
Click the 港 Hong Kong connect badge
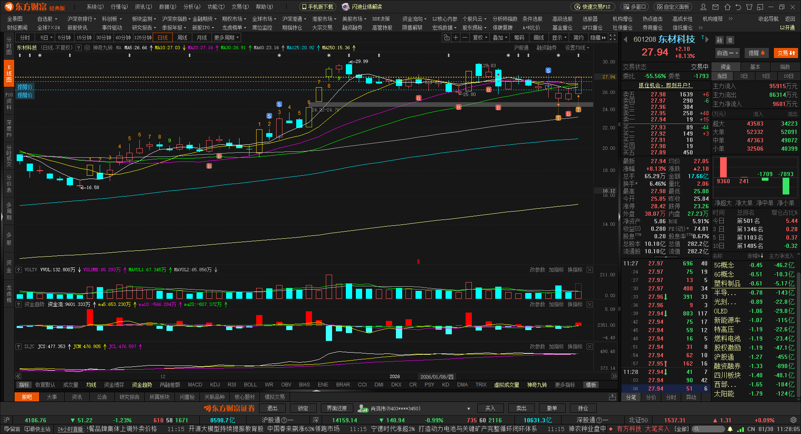point(730,40)
